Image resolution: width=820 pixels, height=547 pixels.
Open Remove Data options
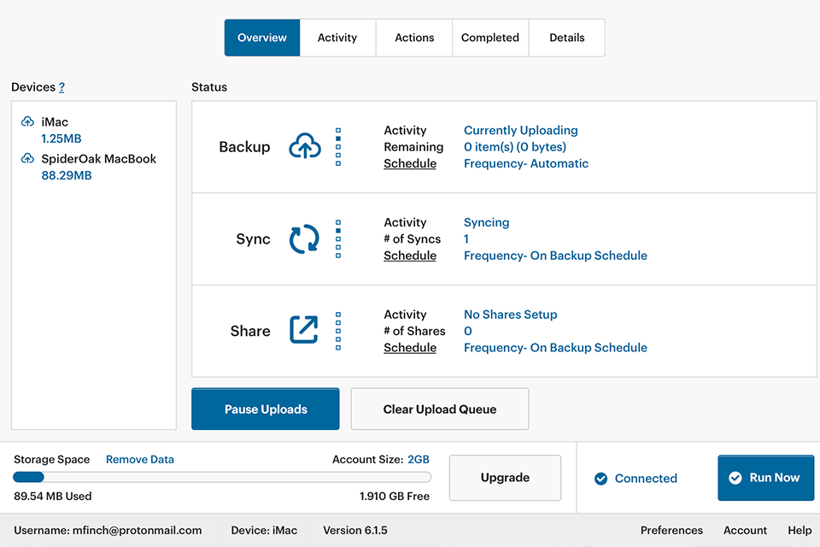(x=139, y=459)
